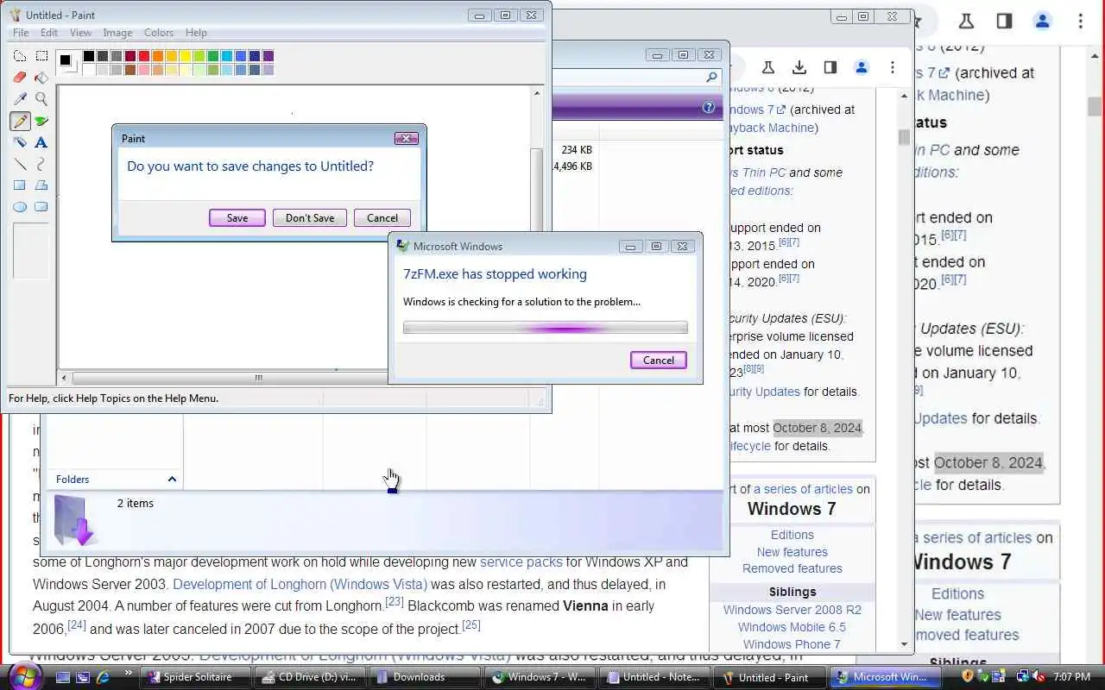Click the rightmost browser's vertical scrollbar thumb
The image size is (1105, 690).
click(1095, 106)
